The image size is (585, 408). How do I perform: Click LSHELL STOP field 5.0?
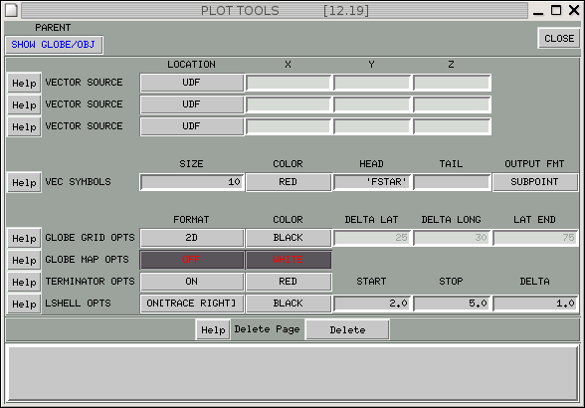452,304
